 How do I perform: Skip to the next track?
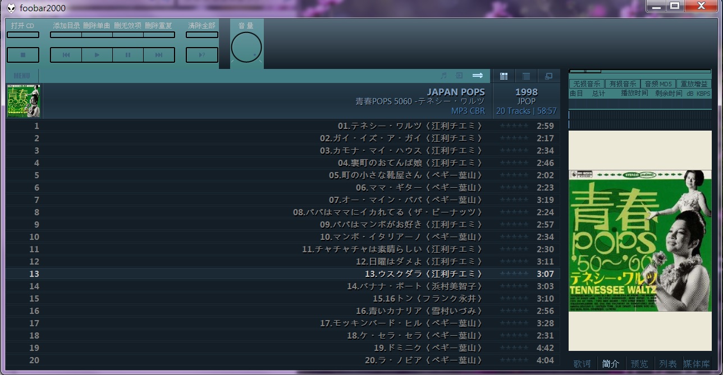pyautogui.click(x=159, y=55)
